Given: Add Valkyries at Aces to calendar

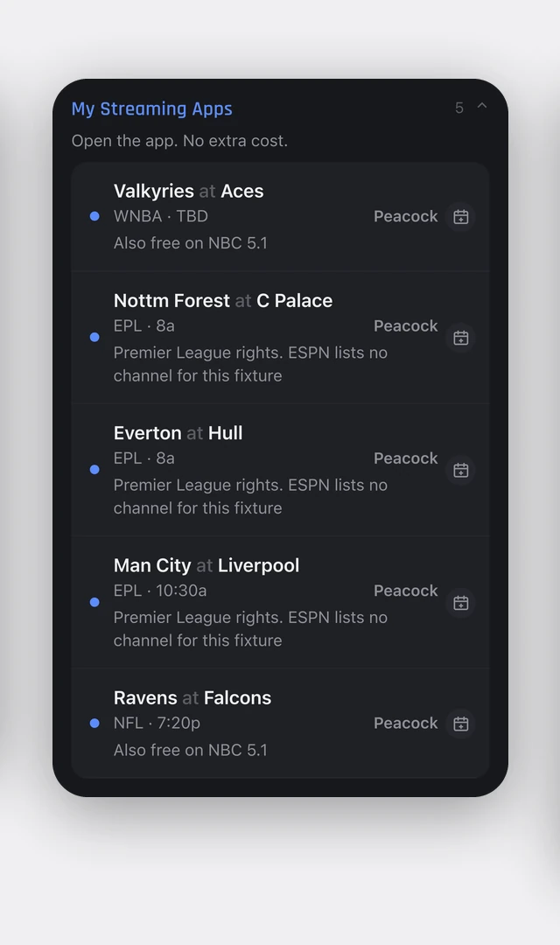Looking at the screenshot, I should (461, 217).
